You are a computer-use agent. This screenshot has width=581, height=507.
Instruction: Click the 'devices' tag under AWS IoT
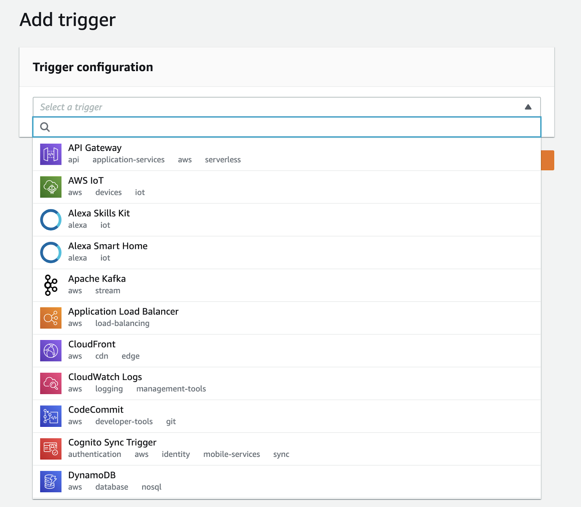pos(109,192)
